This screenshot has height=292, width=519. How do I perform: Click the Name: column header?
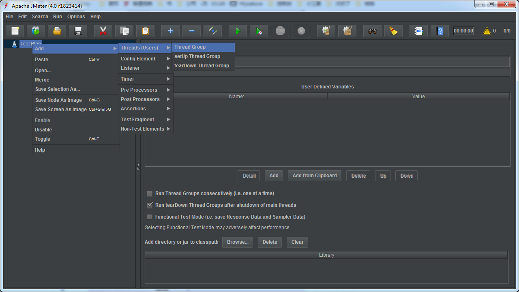(236, 97)
